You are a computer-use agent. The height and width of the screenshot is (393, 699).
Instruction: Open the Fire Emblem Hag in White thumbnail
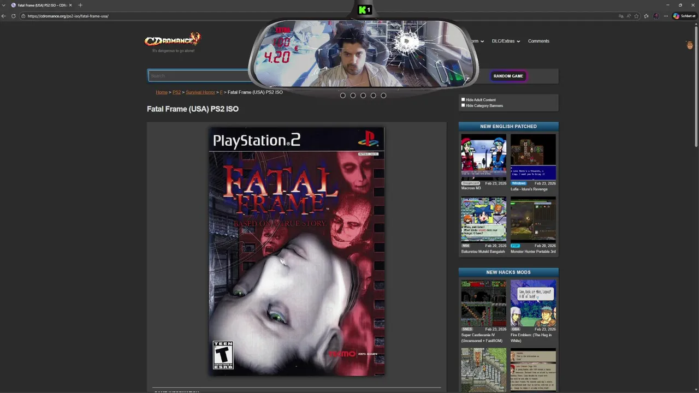pos(533,303)
